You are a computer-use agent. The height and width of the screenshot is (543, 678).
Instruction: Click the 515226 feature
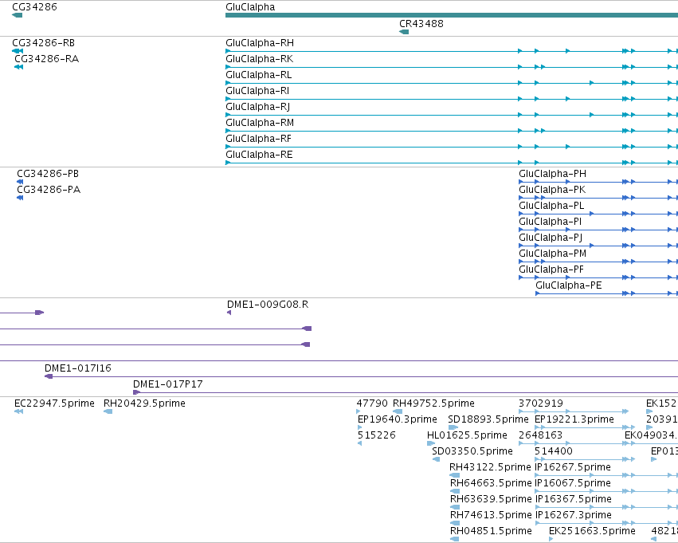pos(360,444)
